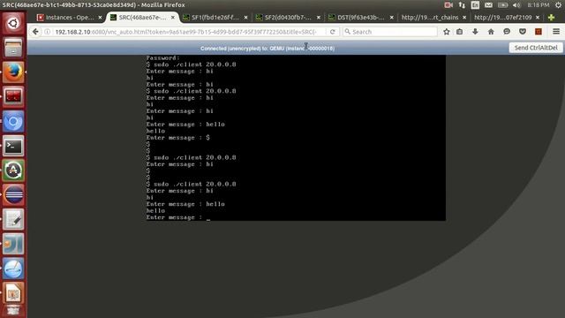
Task: Switch to tab ending 07ef2109
Action: (x=502, y=18)
